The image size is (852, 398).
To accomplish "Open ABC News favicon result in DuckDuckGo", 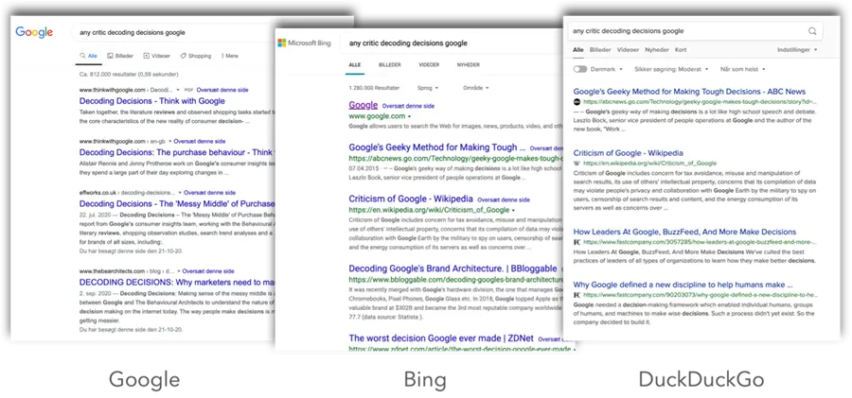I will point(577,101).
